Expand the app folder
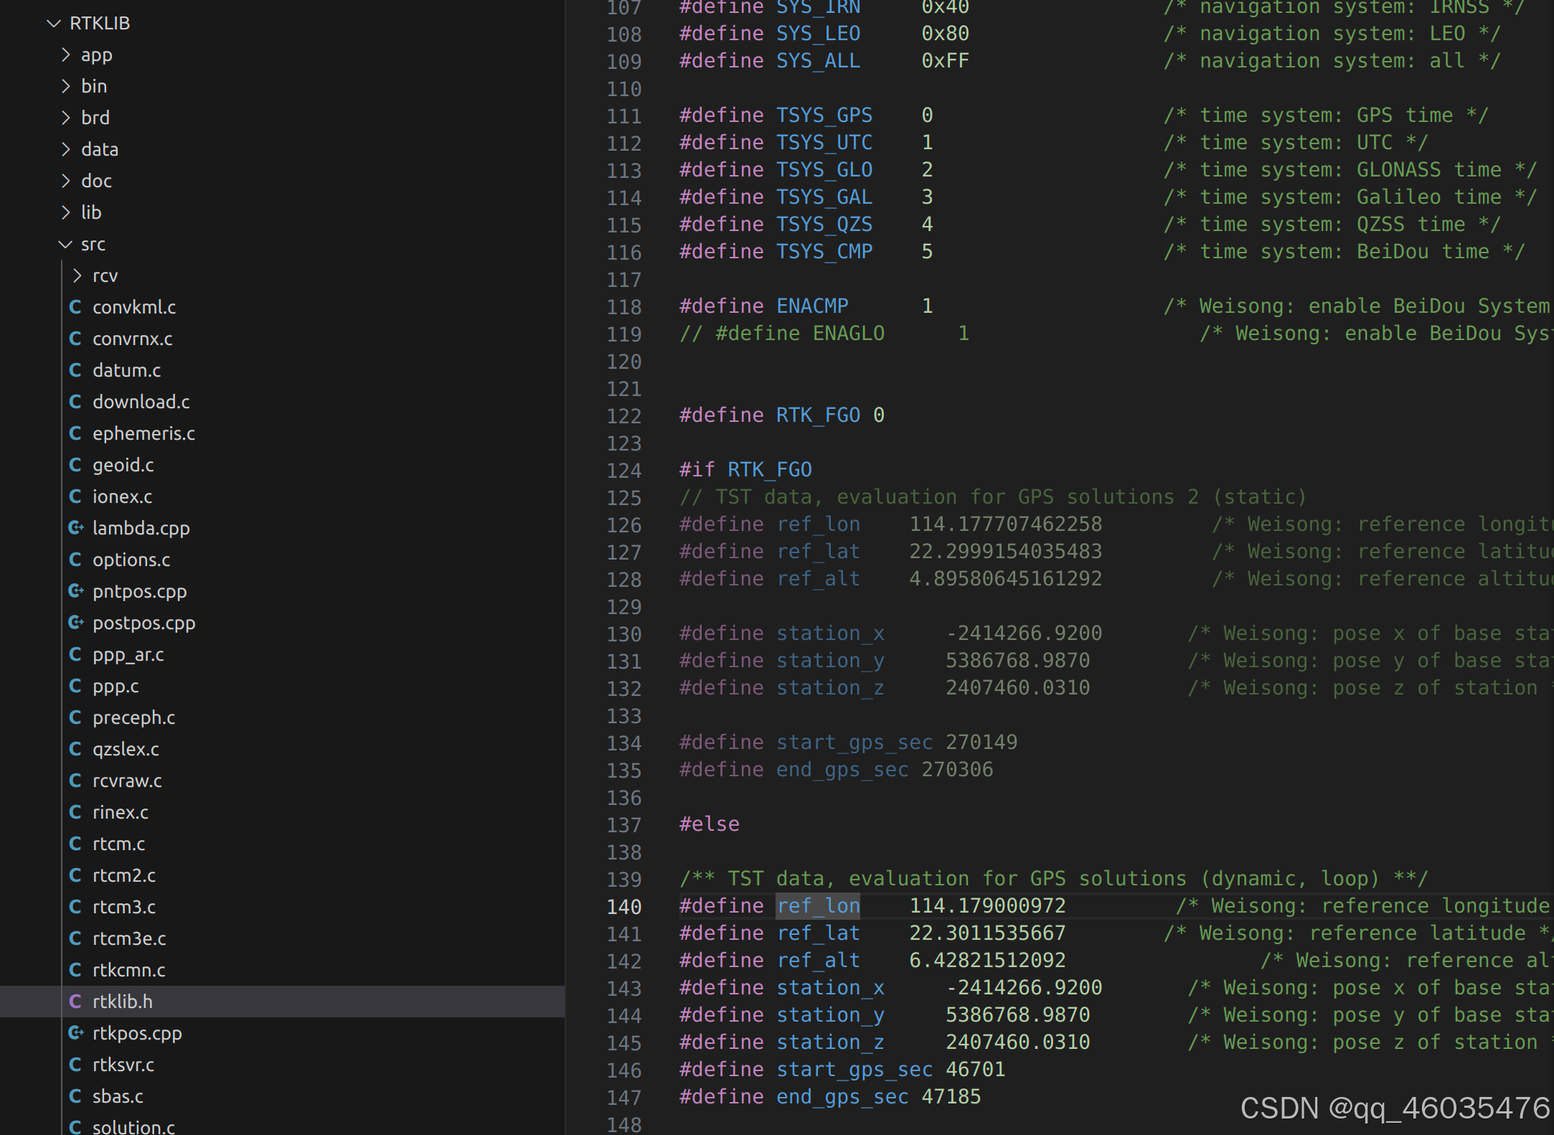The width and height of the screenshot is (1554, 1135). pyautogui.click(x=66, y=55)
